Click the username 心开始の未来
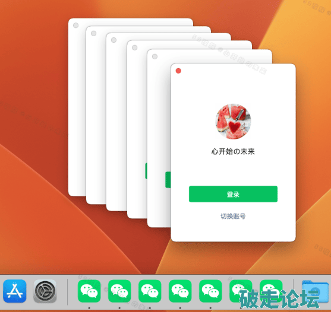Screen dimensions: 331x312 [233, 151]
